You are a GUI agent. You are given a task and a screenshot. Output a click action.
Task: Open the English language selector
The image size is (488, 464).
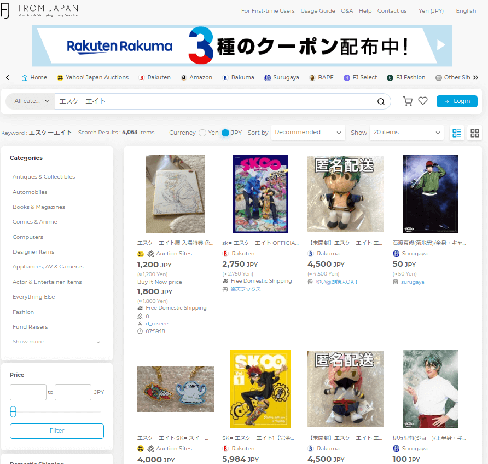coord(466,11)
